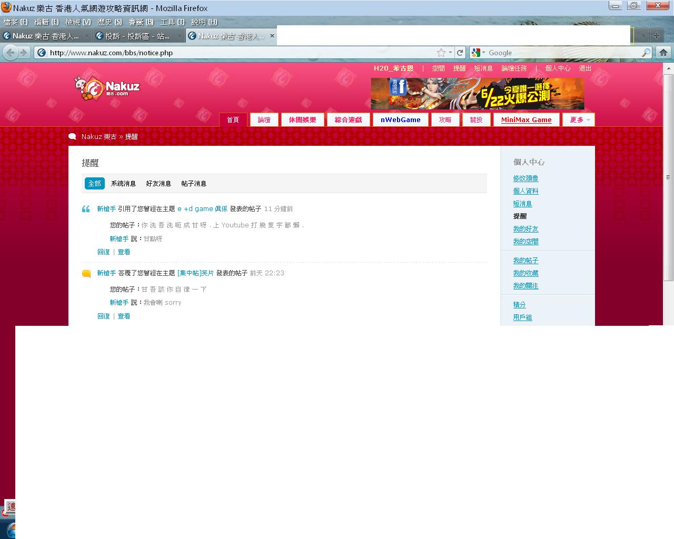
Task: Select the 全部 notice filter
Action: coord(95,183)
